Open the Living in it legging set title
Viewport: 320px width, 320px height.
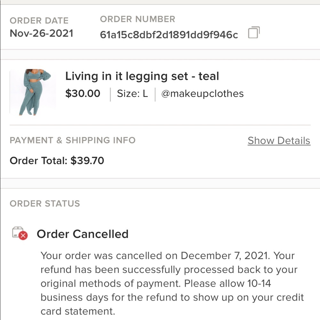tap(142, 76)
